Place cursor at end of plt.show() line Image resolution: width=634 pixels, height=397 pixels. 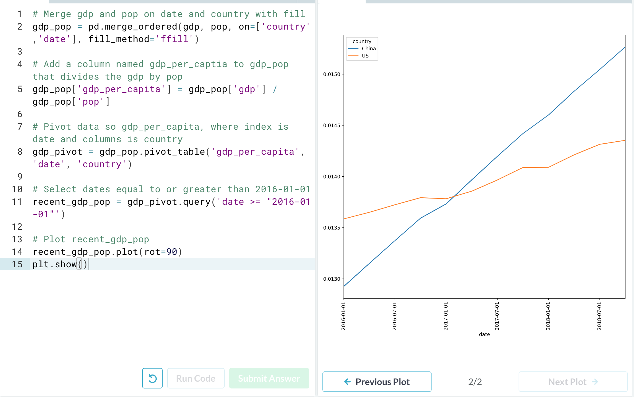89,264
